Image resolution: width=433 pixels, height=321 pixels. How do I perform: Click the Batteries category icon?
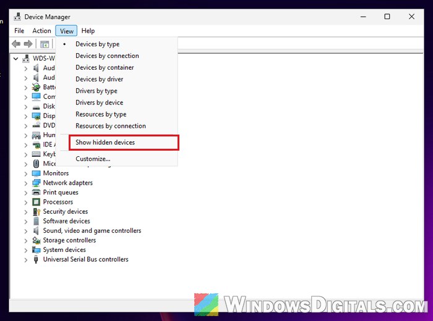[x=36, y=87]
